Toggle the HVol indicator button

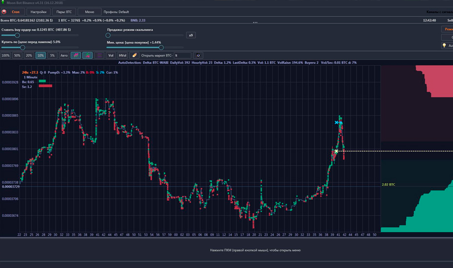tap(122, 56)
